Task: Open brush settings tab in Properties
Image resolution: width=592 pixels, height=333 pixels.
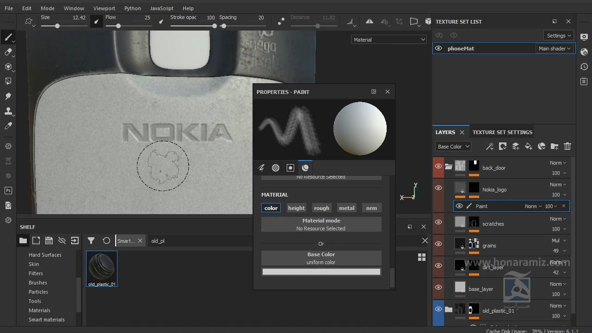Action: (261, 168)
